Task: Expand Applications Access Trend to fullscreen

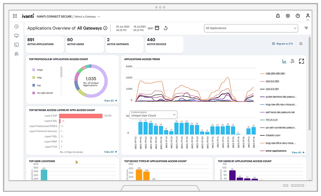Action: pos(301,61)
